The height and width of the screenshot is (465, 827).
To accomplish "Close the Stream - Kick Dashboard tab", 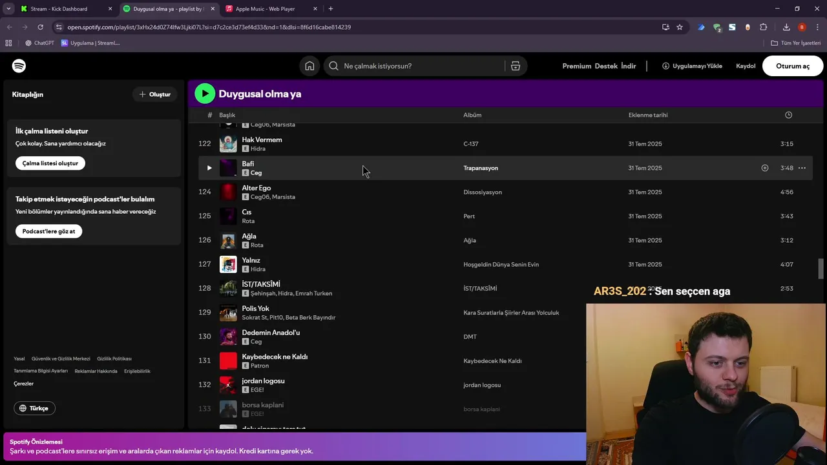I will [x=110, y=9].
